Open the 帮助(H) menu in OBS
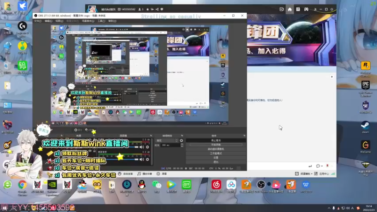This screenshot has height=212, width=377. [x=112, y=21]
